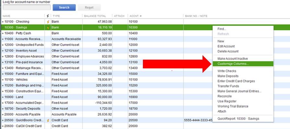Choose New from the context menu
The width and height of the screenshot is (290, 129).
(221, 41)
